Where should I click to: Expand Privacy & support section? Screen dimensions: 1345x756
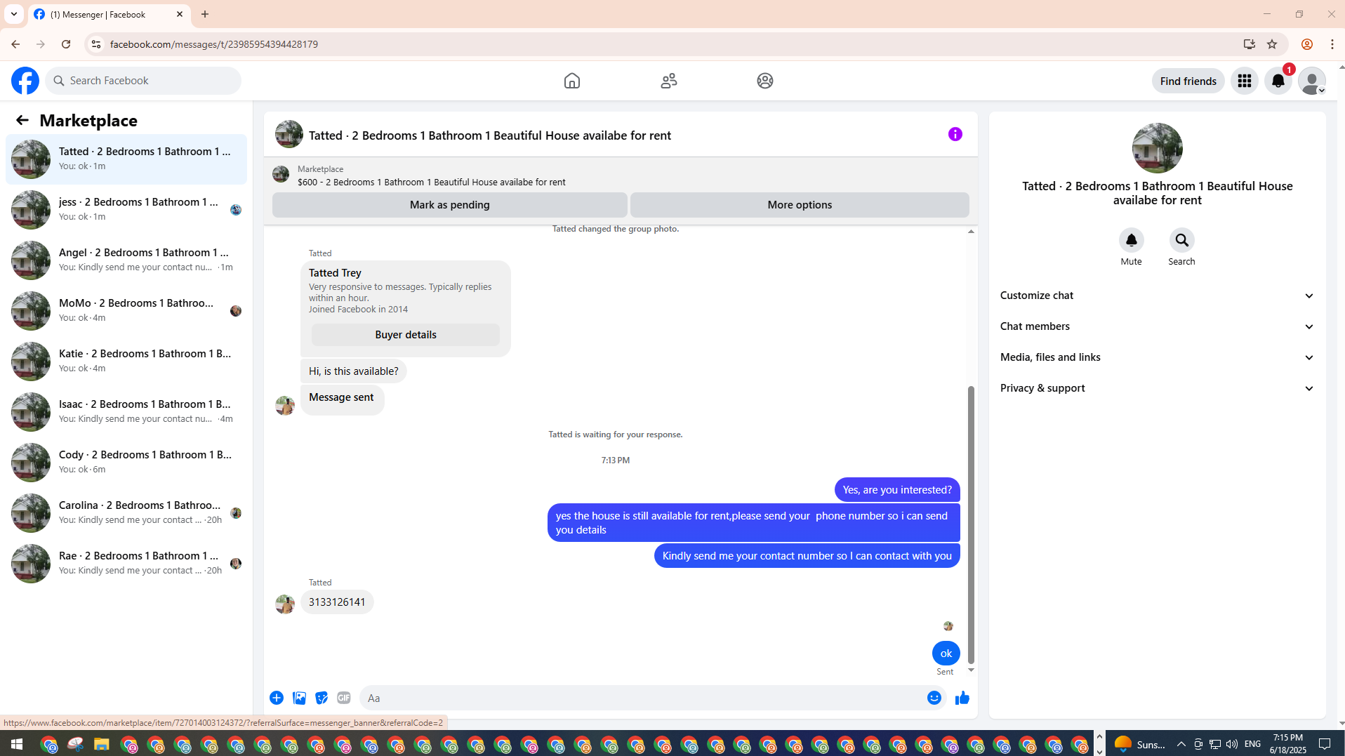click(1158, 388)
